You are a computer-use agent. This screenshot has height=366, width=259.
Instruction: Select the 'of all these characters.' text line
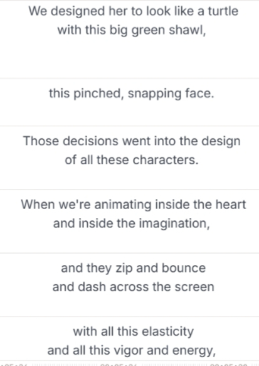pos(132,160)
